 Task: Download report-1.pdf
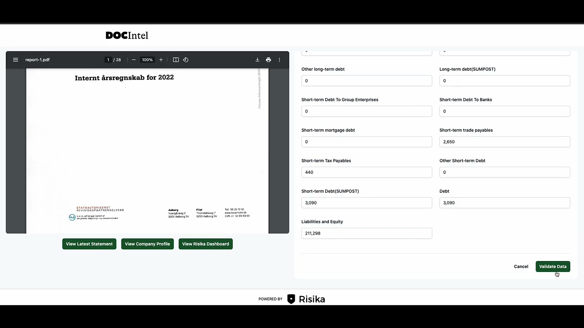click(x=257, y=60)
